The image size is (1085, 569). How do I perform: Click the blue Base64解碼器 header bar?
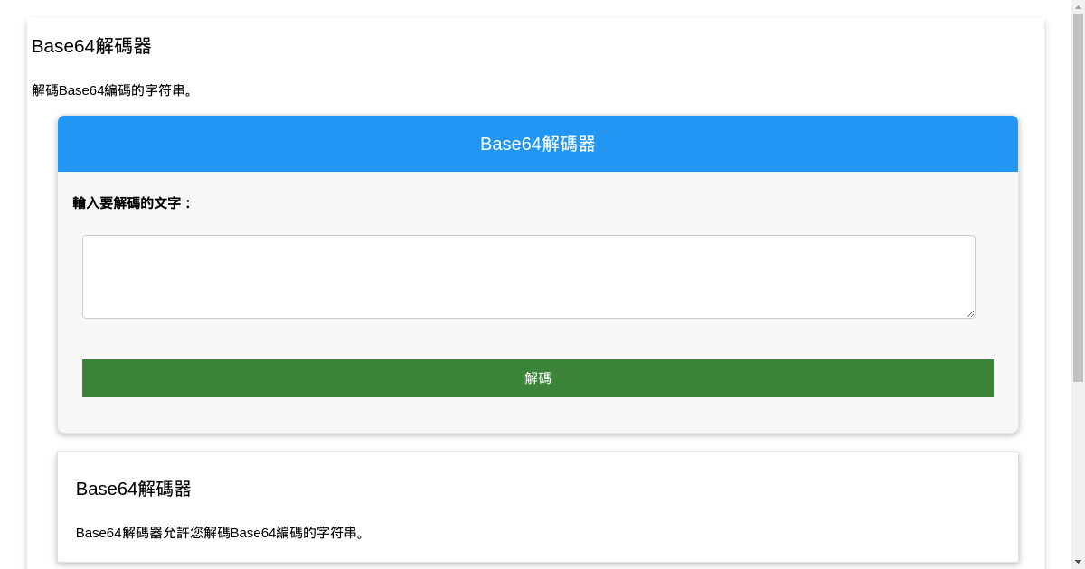coord(537,143)
